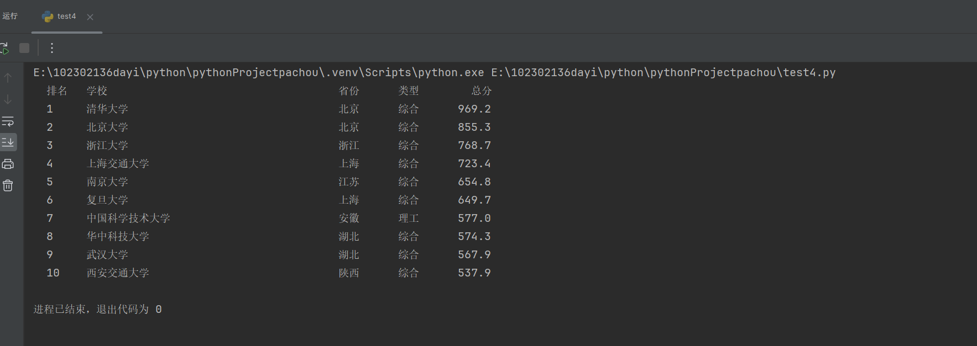The height and width of the screenshot is (346, 977).
Task: Select the 学校 column header
Action: (x=97, y=91)
